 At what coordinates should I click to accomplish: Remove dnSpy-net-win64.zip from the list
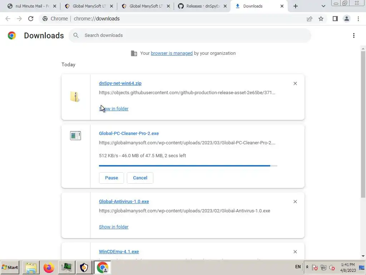pyautogui.click(x=295, y=83)
